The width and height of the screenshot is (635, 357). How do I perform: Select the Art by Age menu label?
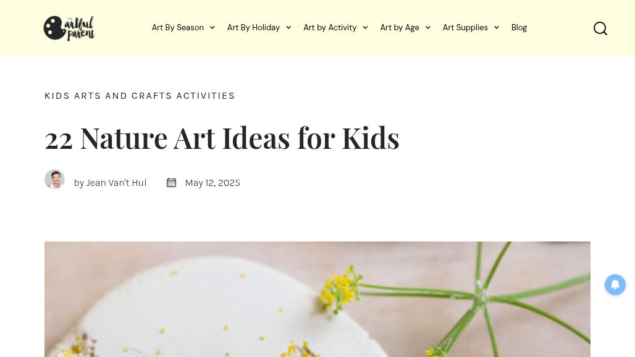(x=400, y=28)
